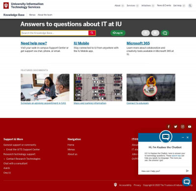
Task: Click the Kaybee chatbot avatar icon
Action: [x=166, y=137]
